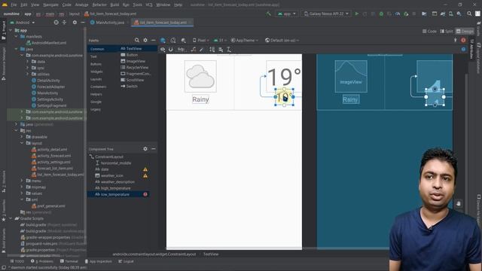Collapse the layout folder in res
The height and width of the screenshot is (271, 482).
22,143
